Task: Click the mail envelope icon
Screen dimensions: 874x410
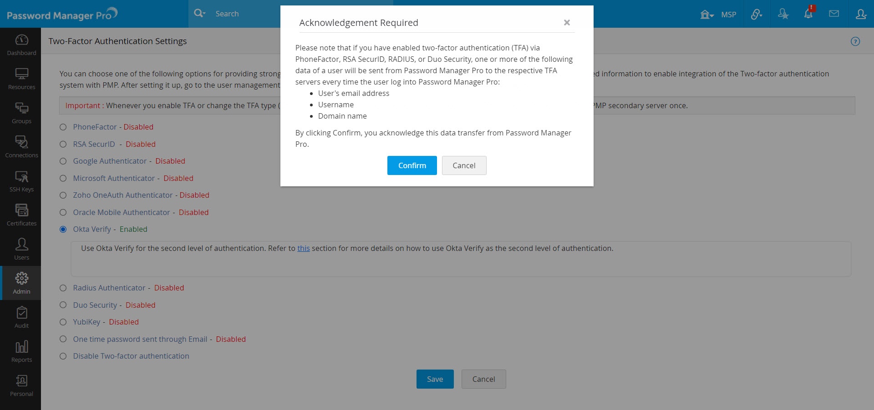Action: [834, 14]
